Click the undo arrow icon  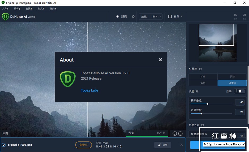(x=235, y=15)
